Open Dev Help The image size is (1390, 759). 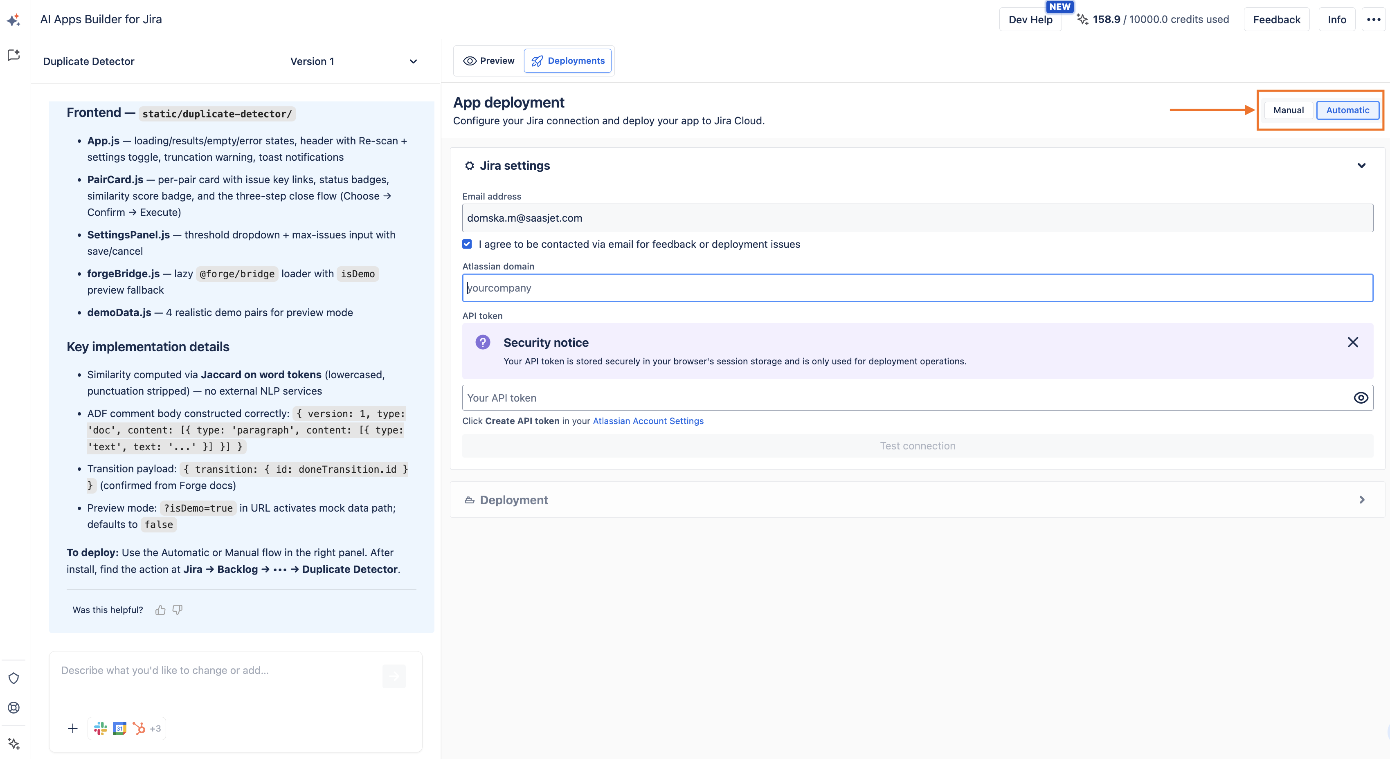tap(1030, 19)
